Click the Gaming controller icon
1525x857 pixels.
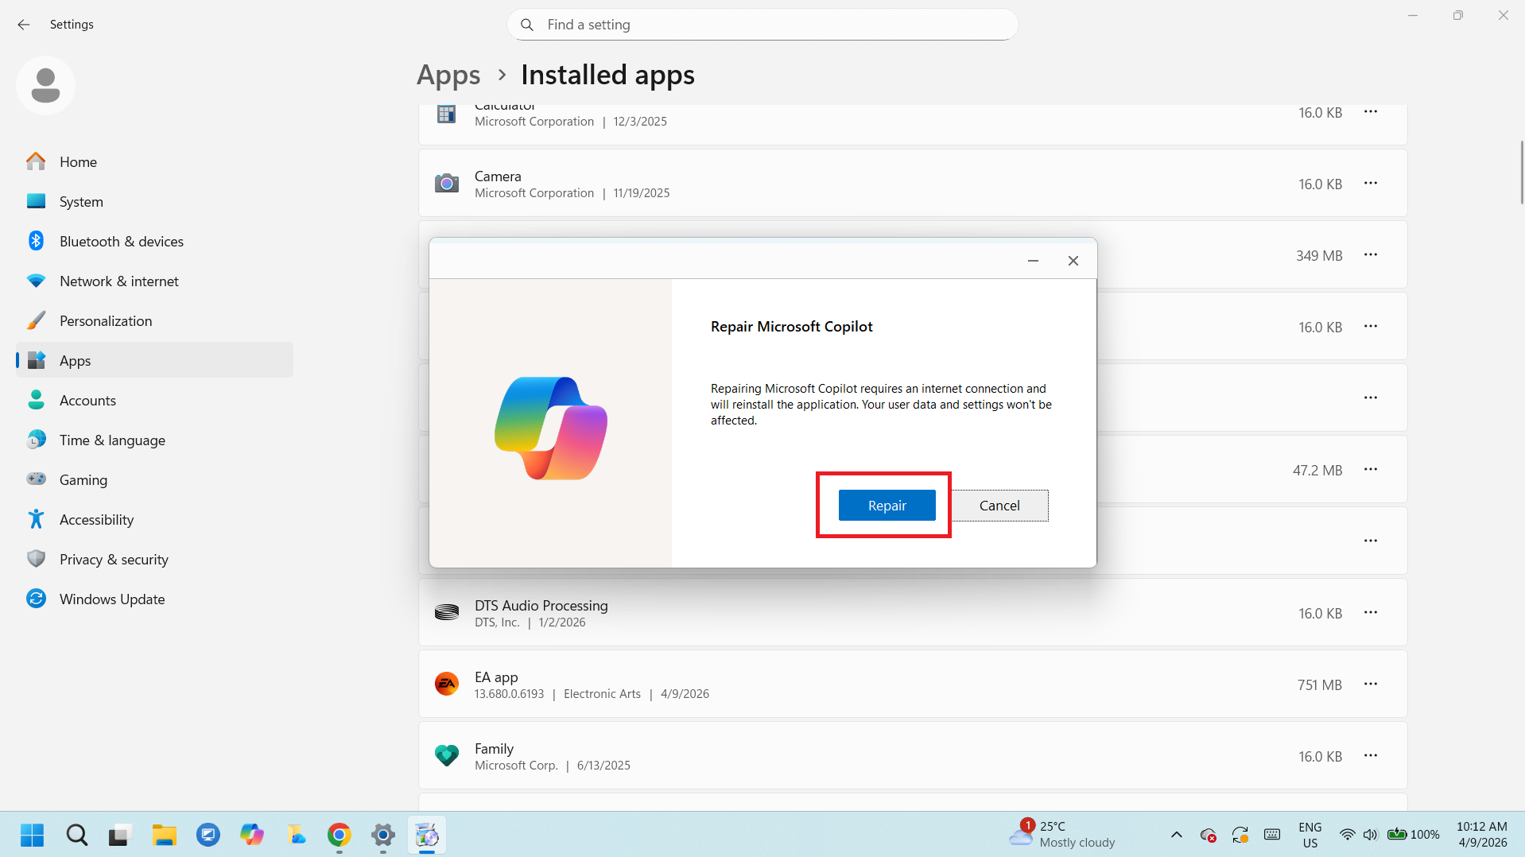click(x=36, y=479)
